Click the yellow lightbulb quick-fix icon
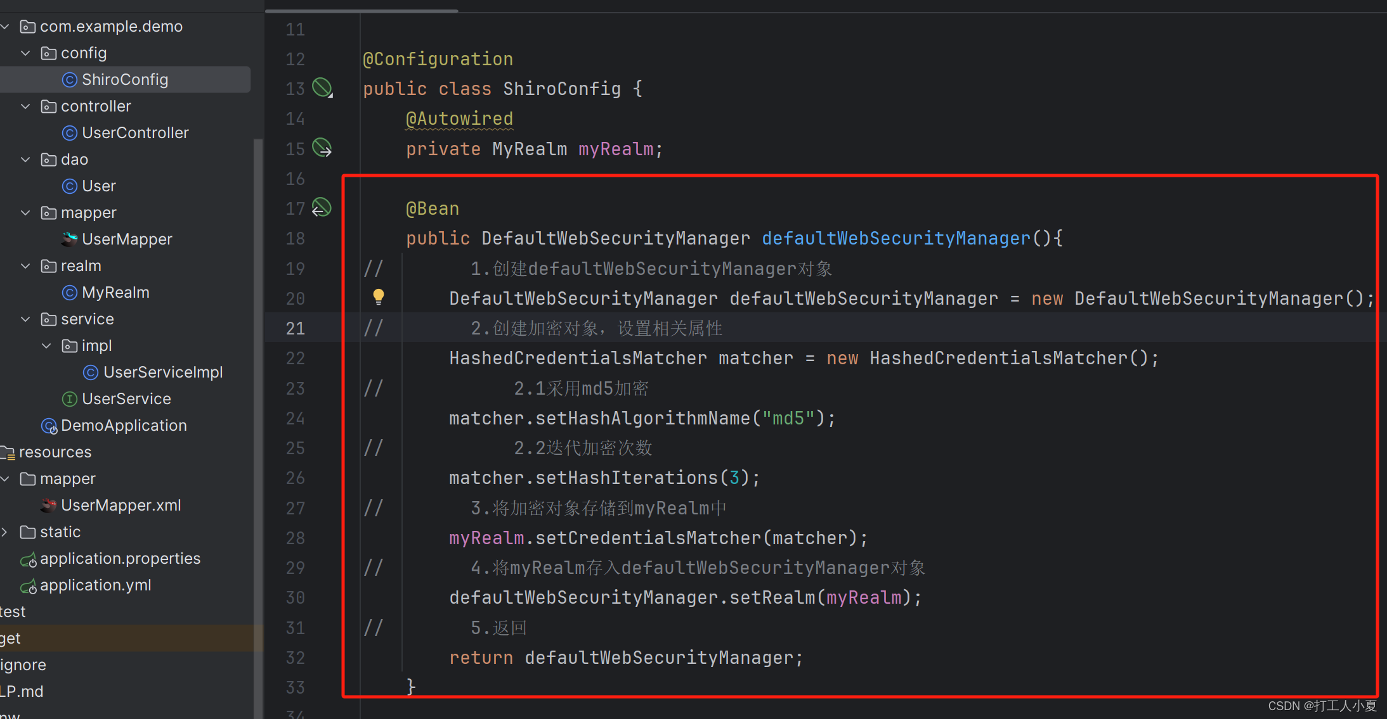Screen dimensions: 1387x719 pos(379,296)
